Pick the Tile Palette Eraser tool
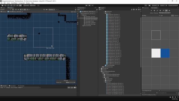The image size is (179, 101). click(x=166, y=11)
